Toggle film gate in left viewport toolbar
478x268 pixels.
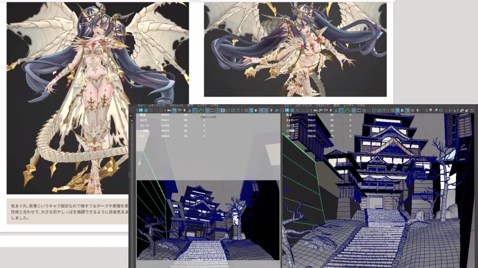(212, 110)
